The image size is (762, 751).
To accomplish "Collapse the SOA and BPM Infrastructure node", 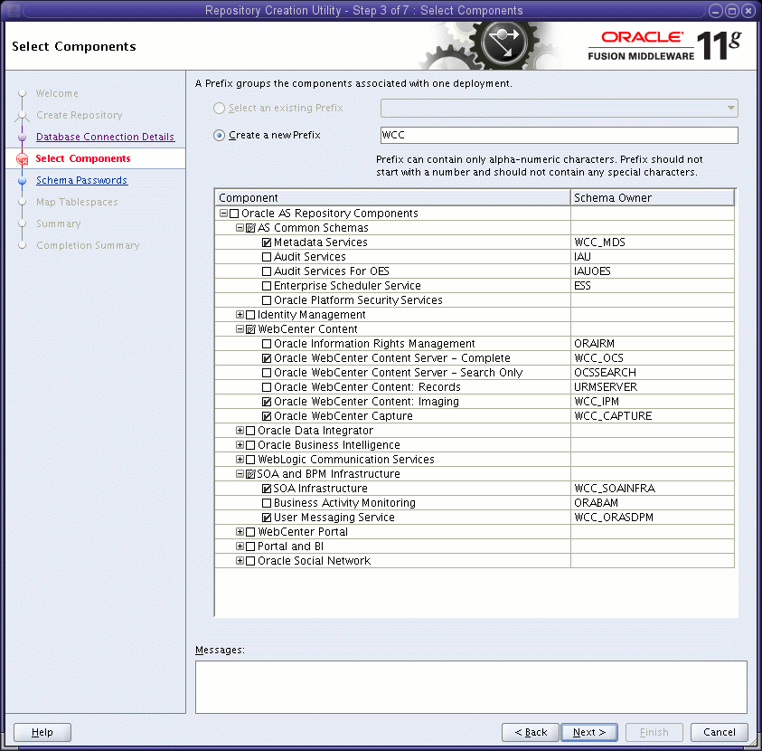I will (240, 474).
